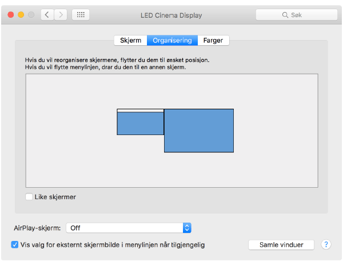Select the smaller left display rectangle
Screen dimensions: 343x269
pyautogui.click(x=140, y=124)
